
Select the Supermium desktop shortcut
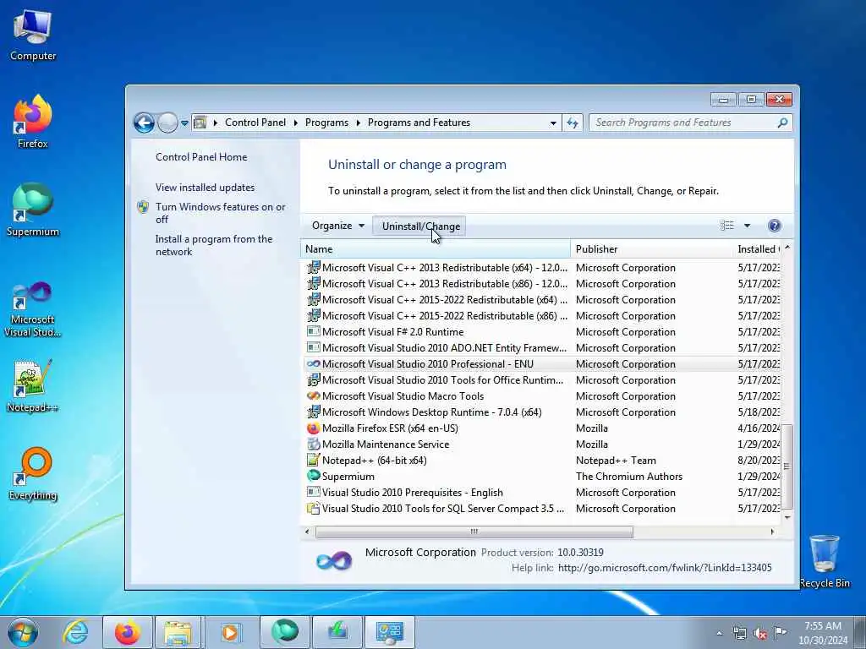tap(33, 210)
